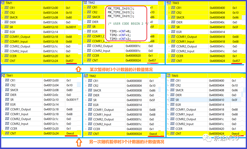The width and height of the screenshot is (247, 149).
Task: Expand CR2 row chevron in upper TIM1 panel
Action: click(x=2, y=13)
